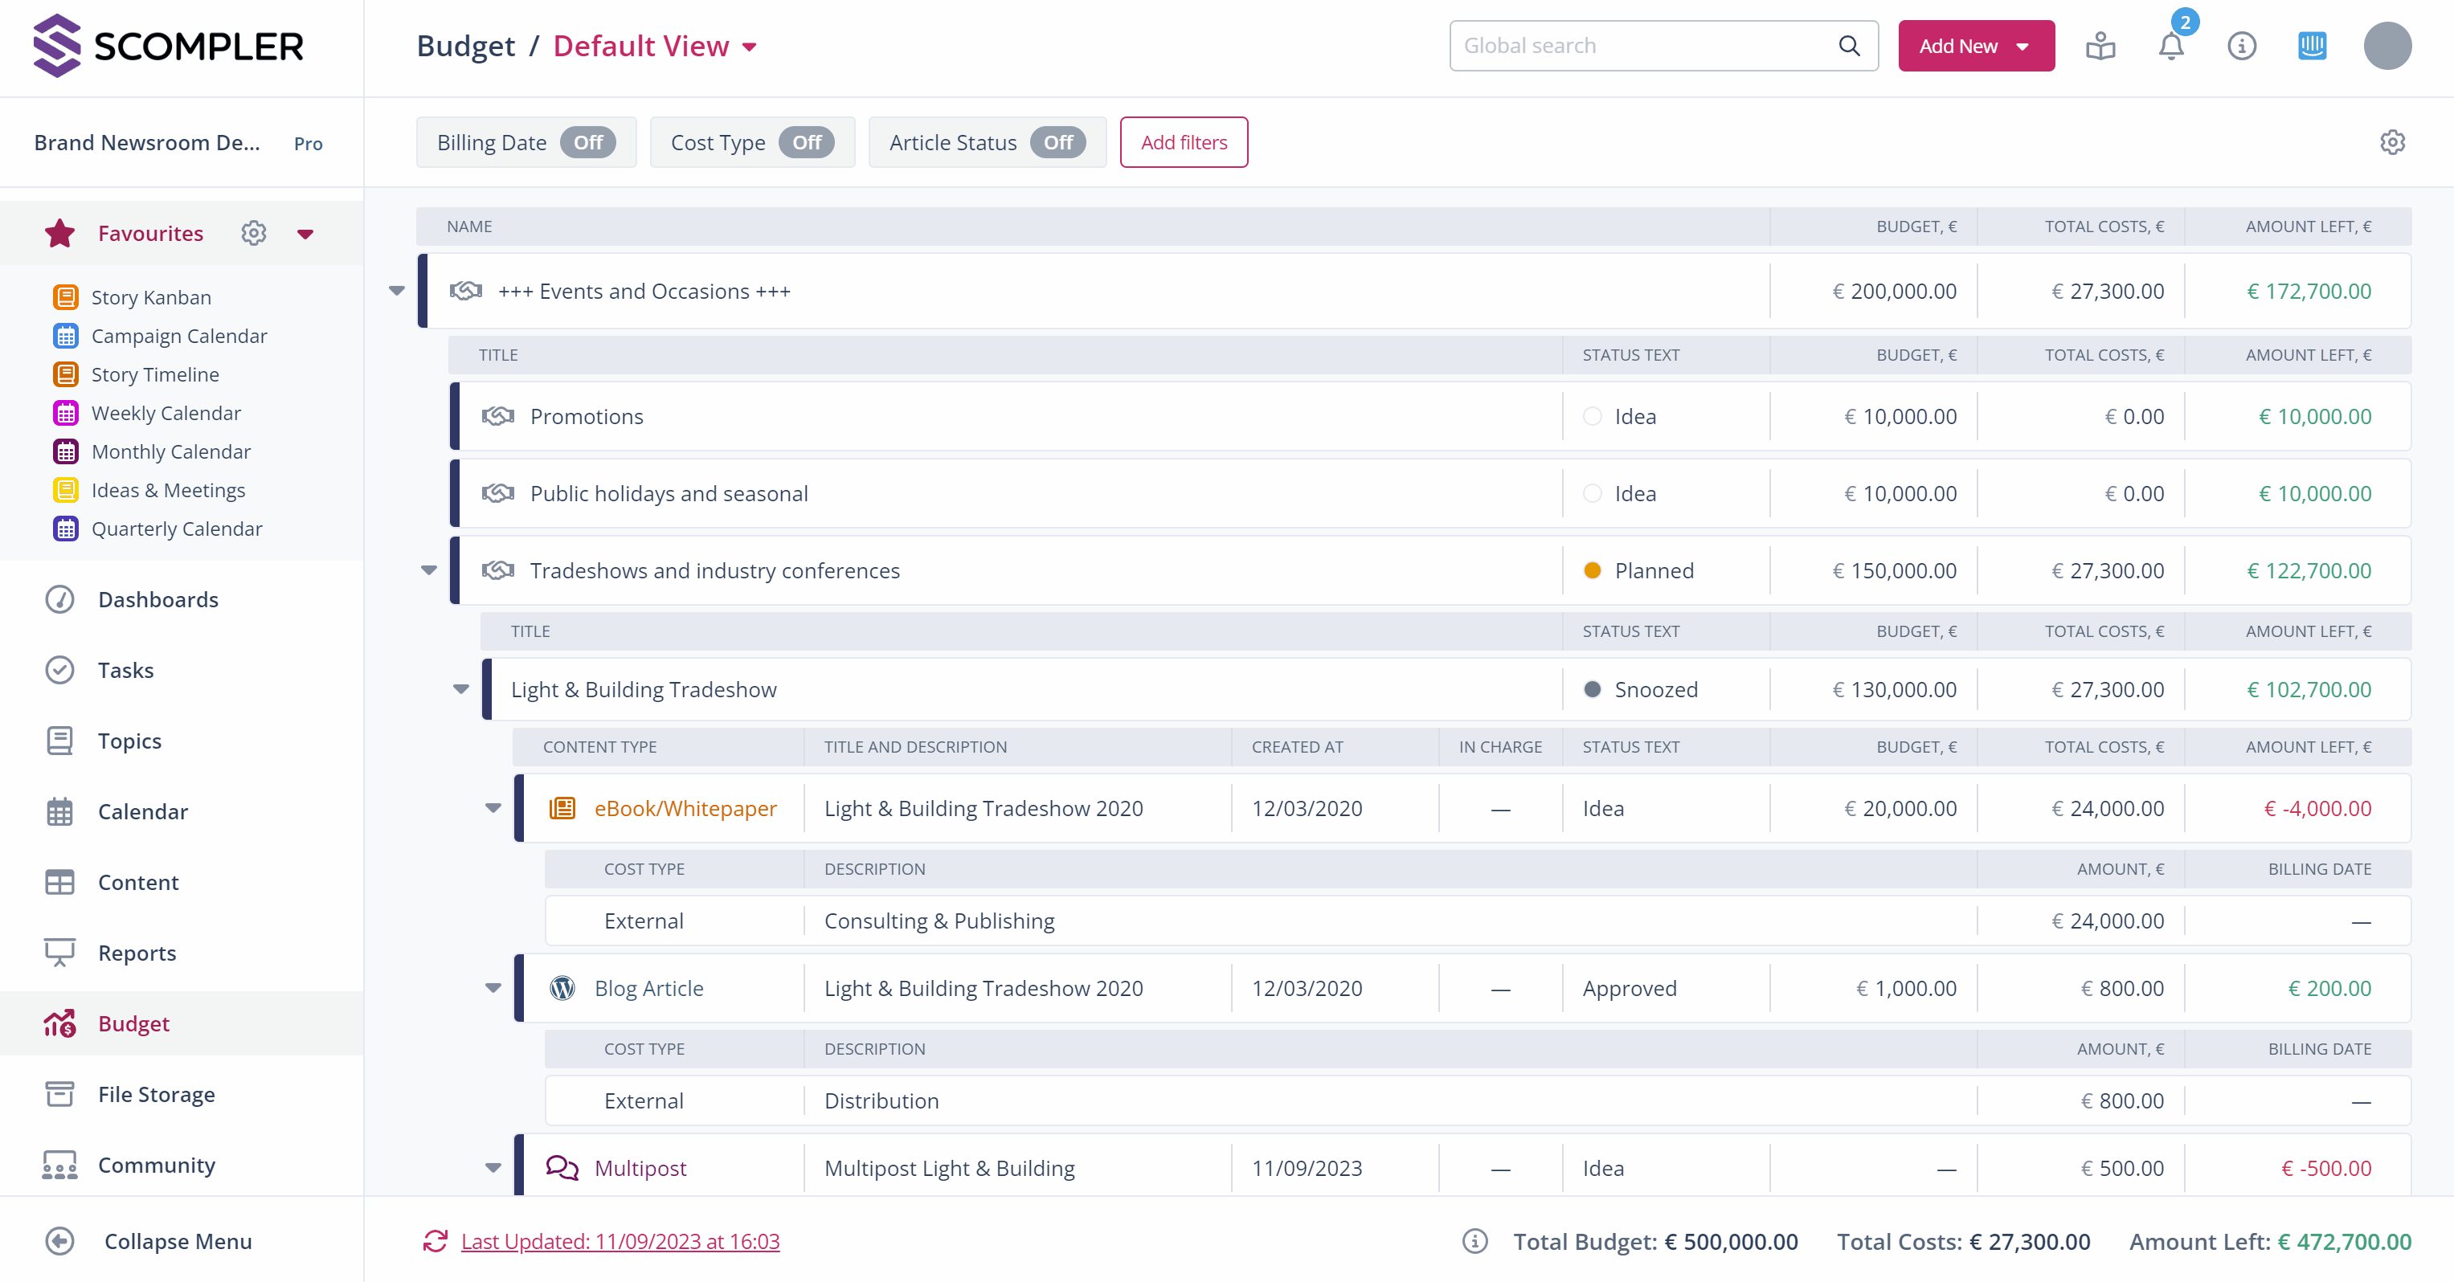Toggle the Billing Date filter switch
Screen dimensions: 2454x1282
click(587, 143)
